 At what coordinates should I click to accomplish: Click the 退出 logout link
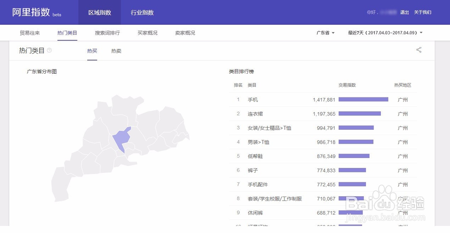tap(405, 12)
